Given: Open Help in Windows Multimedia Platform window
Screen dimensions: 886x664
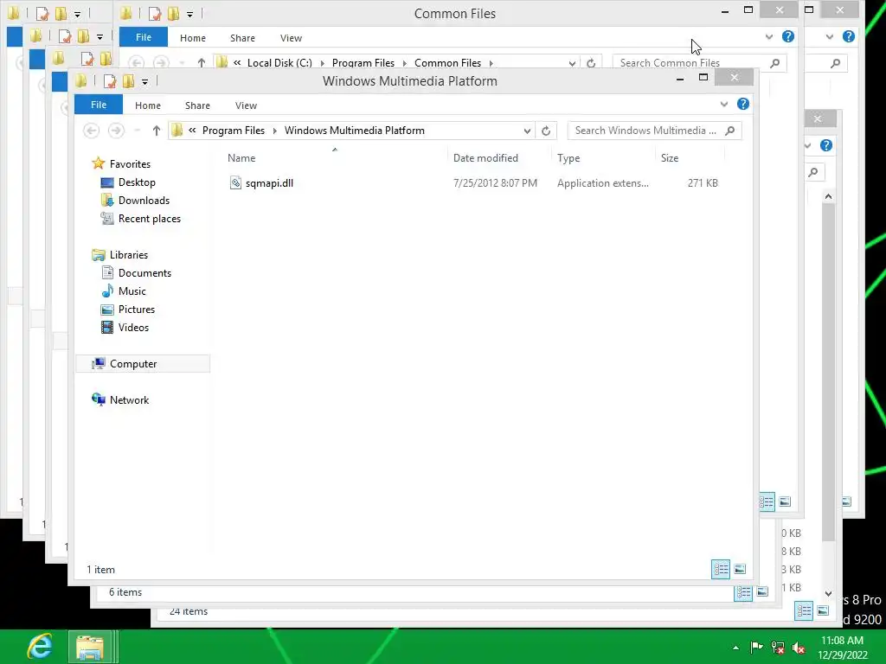Looking at the screenshot, I should pyautogui.click(x=743, y=104).
